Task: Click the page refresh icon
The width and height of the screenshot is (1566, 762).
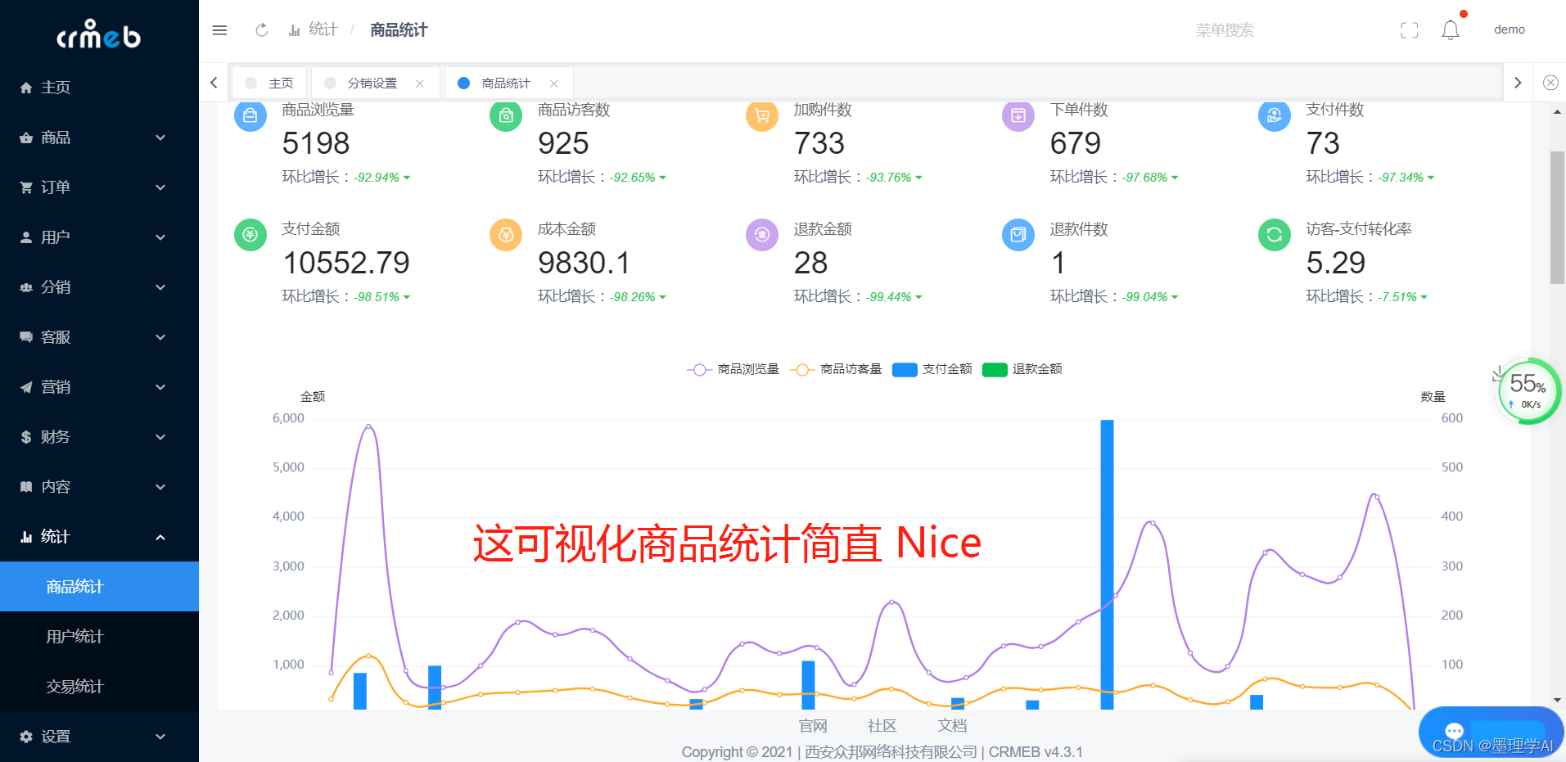Action: [262, 30]
